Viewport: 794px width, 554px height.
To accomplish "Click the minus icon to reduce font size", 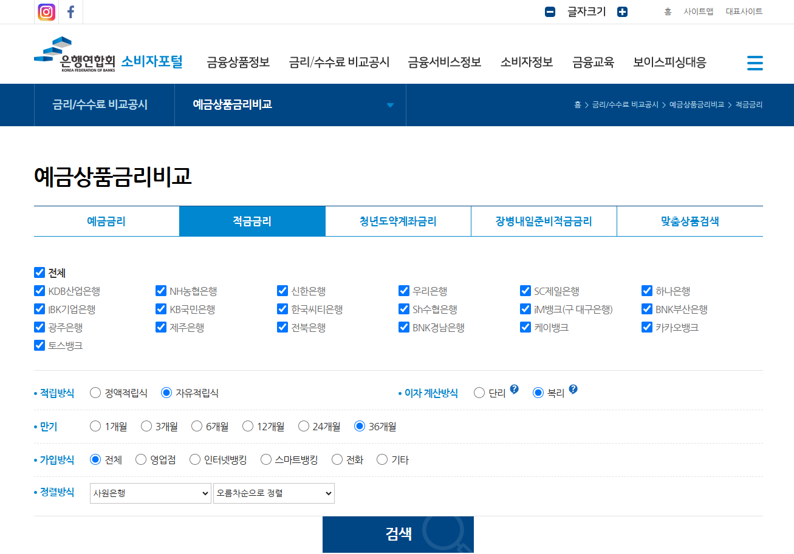I will point(550,12).
